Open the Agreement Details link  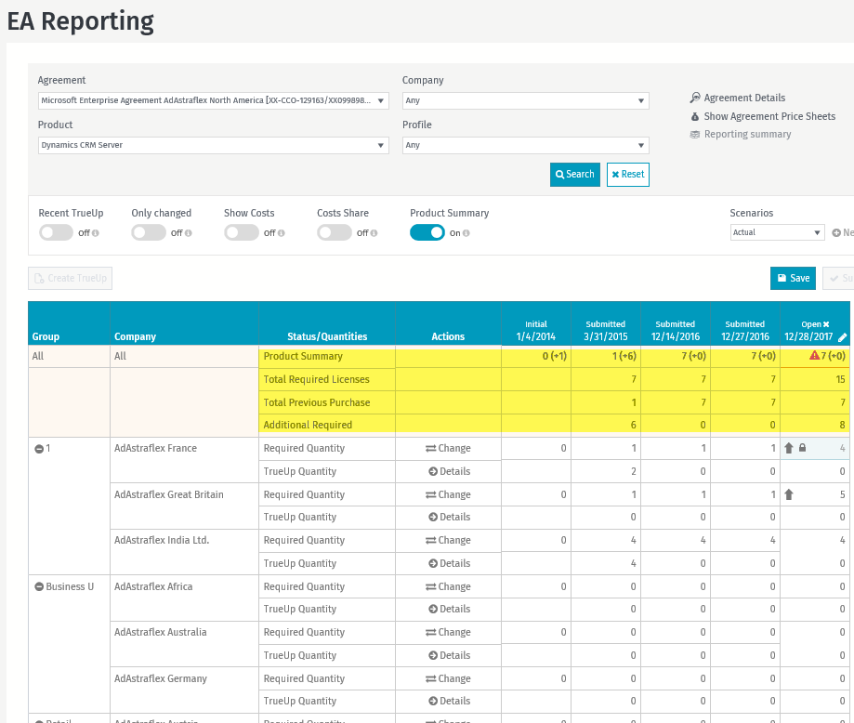(743, 98)
